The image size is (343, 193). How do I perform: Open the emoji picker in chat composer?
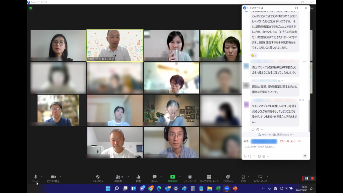click(x=264, y=156)
